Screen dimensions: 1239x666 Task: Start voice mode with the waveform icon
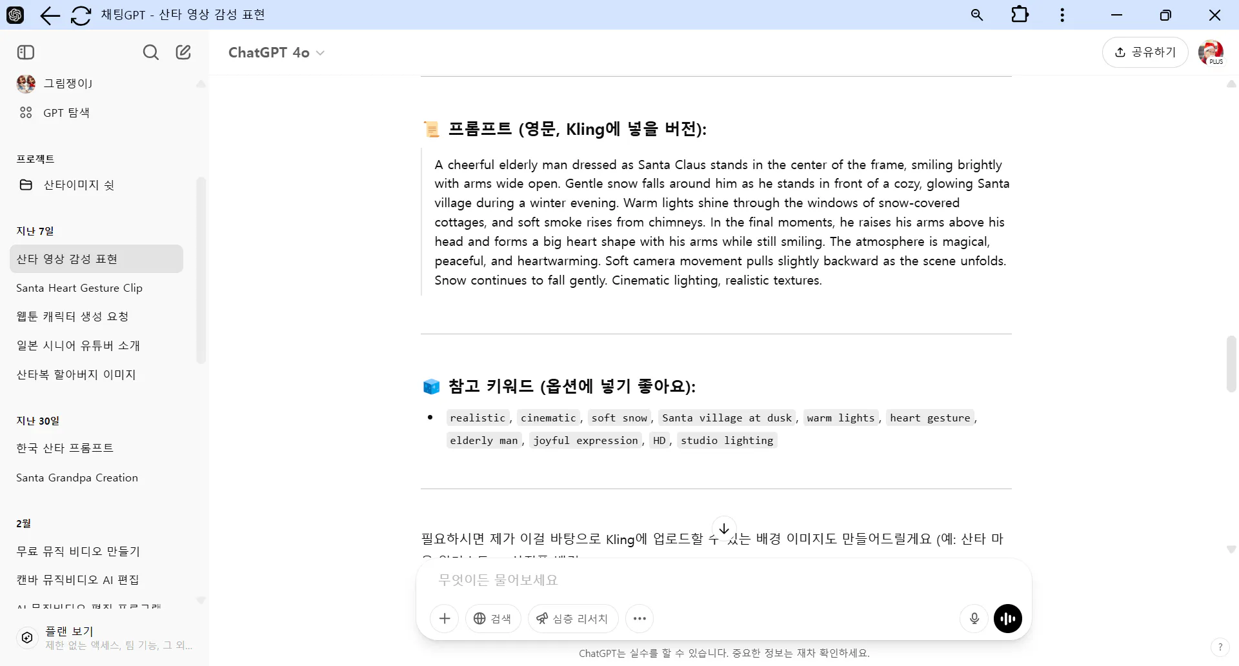coord(1007,618)
